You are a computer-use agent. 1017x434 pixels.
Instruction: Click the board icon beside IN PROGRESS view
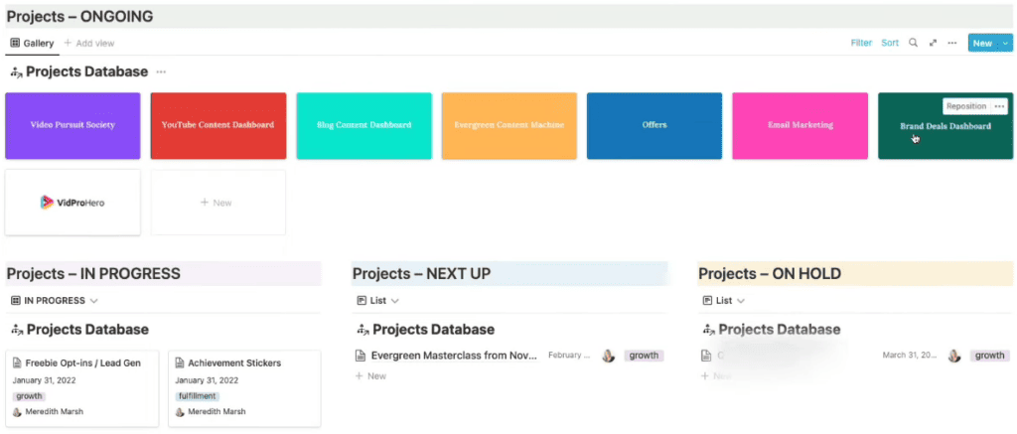point(16,301)
